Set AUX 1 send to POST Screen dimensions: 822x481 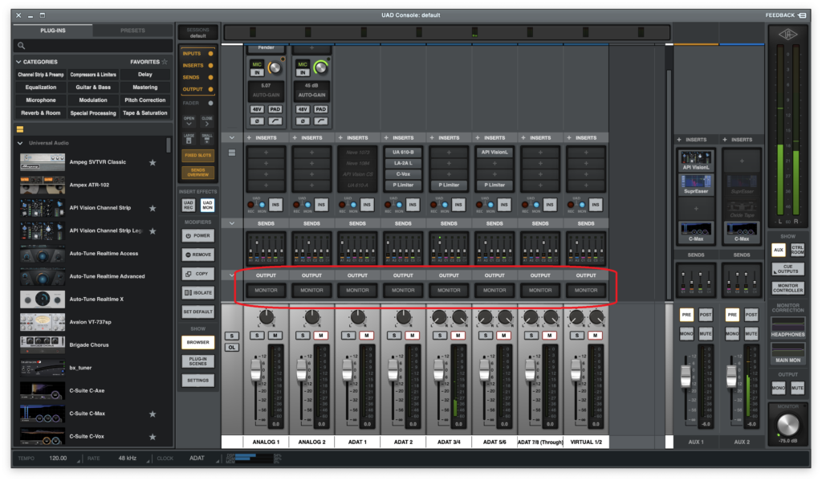[705, 315]
